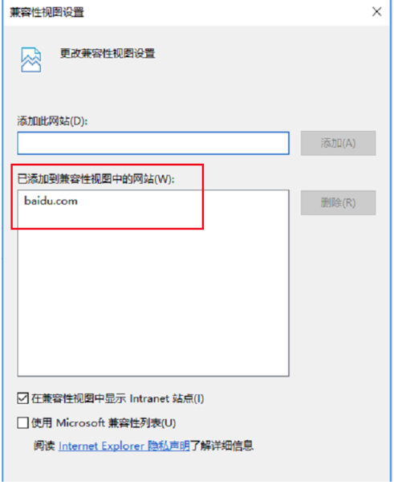Click the 添加此网站(D): label
Image resolution: width=394 pixels, height=485 pixels.
pos(52,121)
